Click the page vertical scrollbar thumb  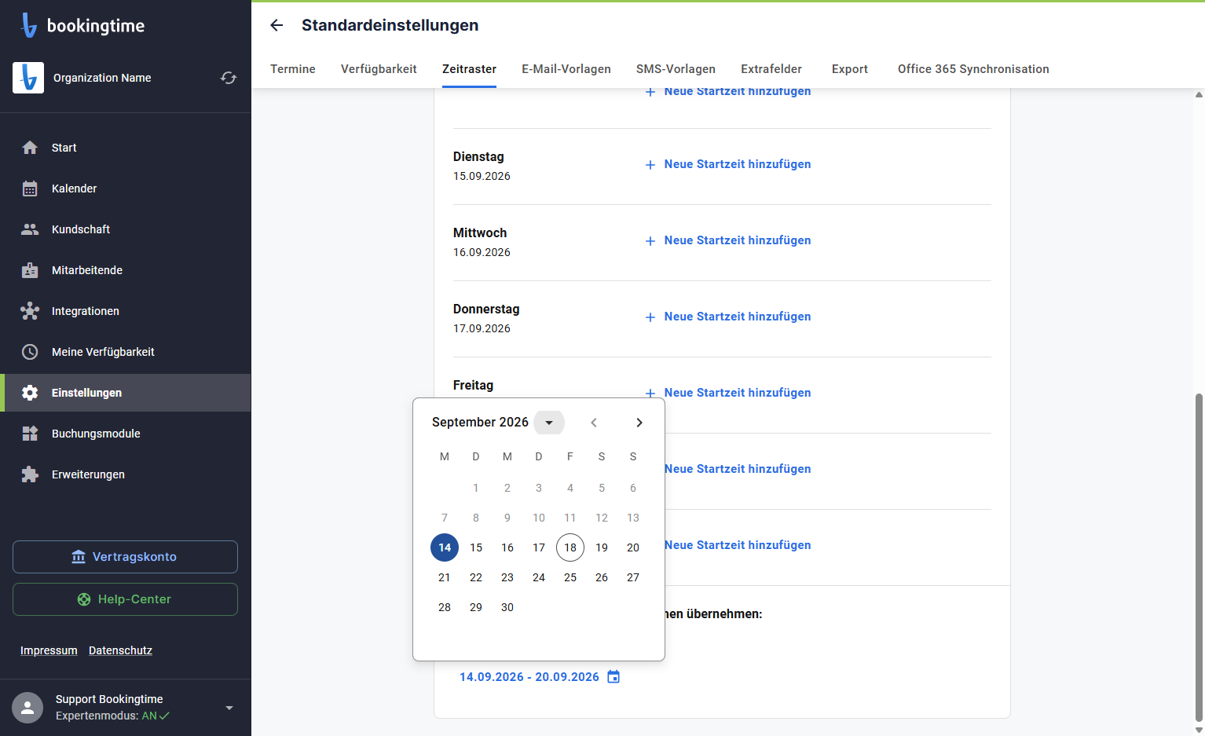click(1199, 558)
